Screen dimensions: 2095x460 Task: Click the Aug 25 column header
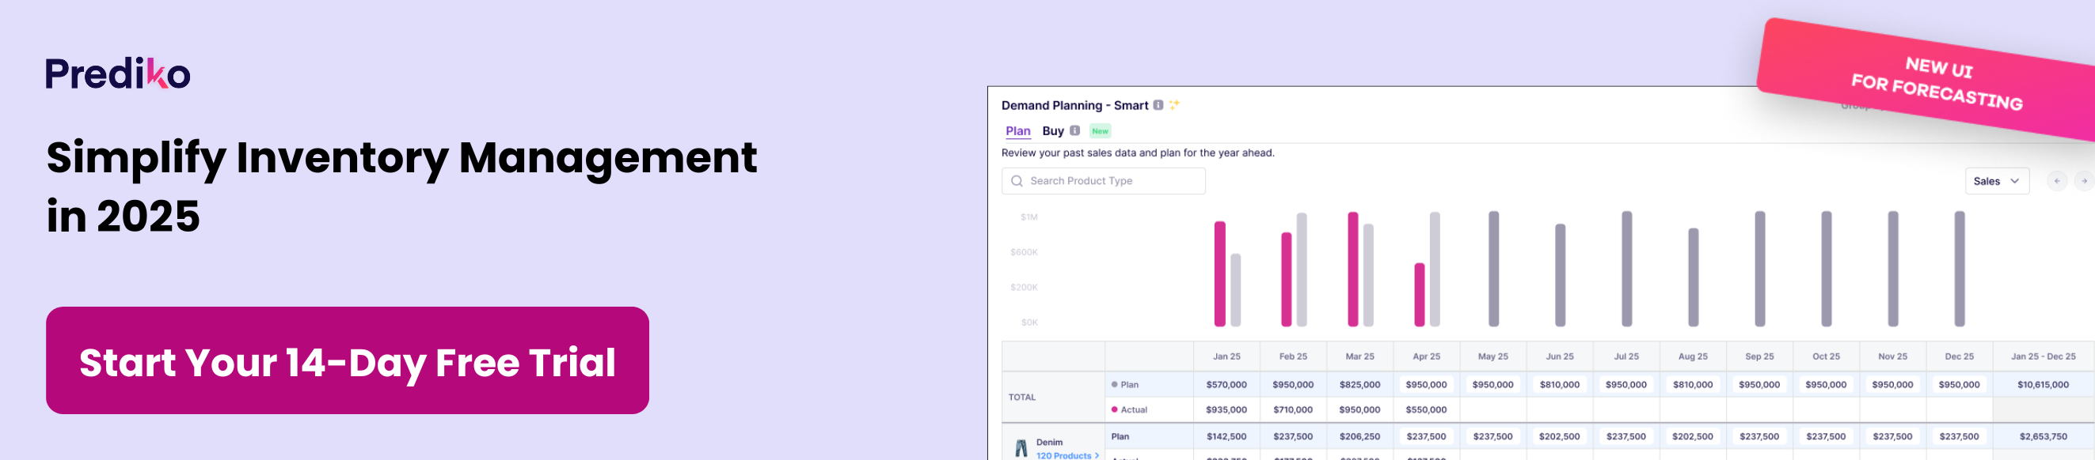(1694, 356)
